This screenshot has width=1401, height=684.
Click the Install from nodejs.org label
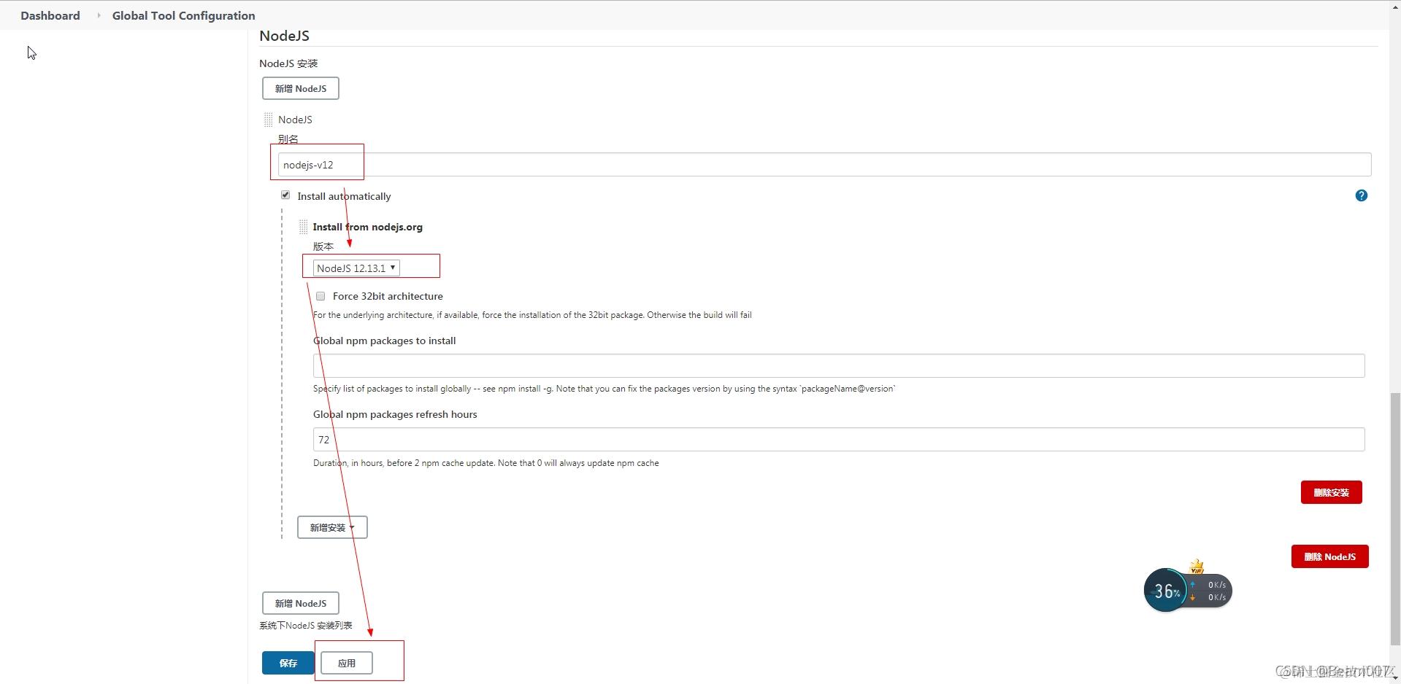[x=367, y=227]
